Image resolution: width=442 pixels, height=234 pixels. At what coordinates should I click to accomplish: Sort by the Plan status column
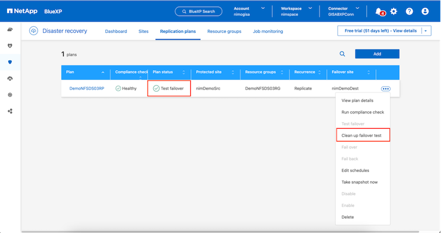[183, 73]
